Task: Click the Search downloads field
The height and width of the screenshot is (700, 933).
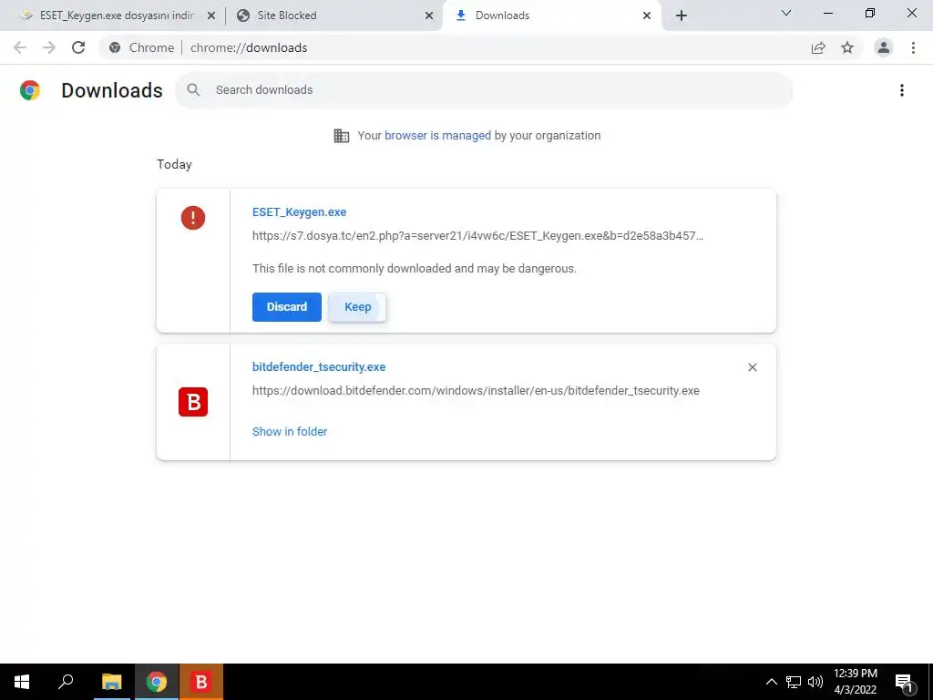Action: click(485, 90)
